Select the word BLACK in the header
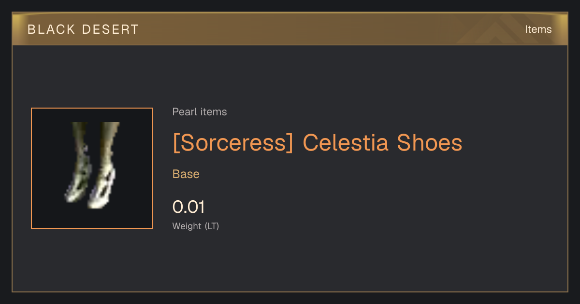 [45, 29]
